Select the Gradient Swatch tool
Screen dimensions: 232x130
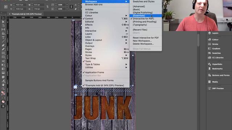3,69
